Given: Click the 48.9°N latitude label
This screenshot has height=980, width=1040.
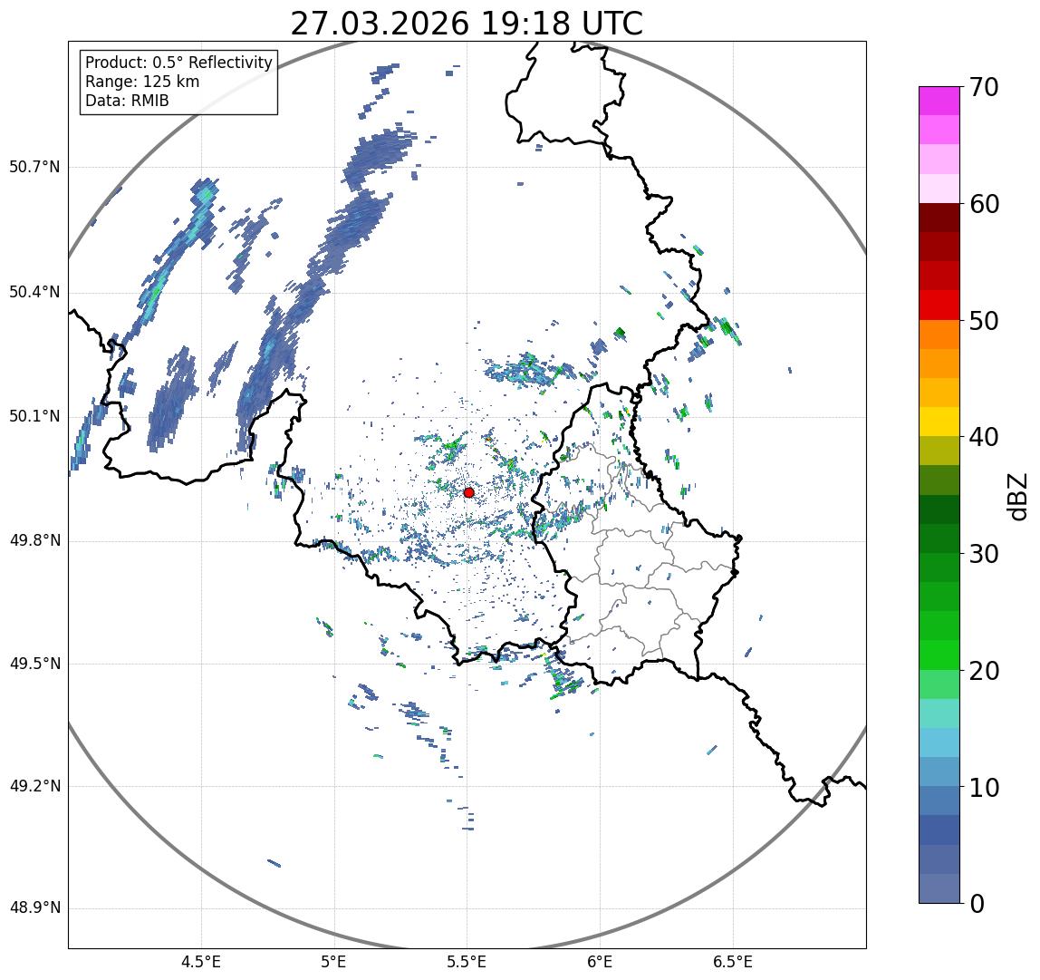Looking at the screenshot, I should (x=34, y=908).
